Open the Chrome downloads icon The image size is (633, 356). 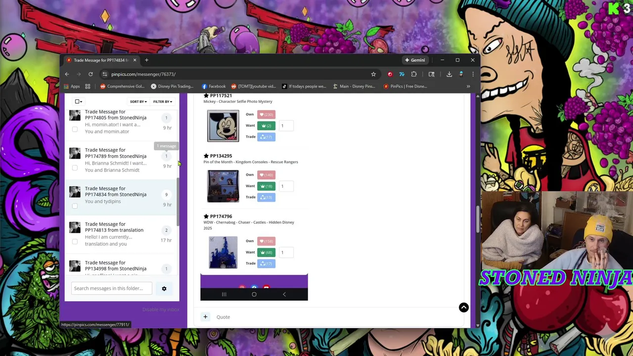pyautogui.click(x=449, y=74)
